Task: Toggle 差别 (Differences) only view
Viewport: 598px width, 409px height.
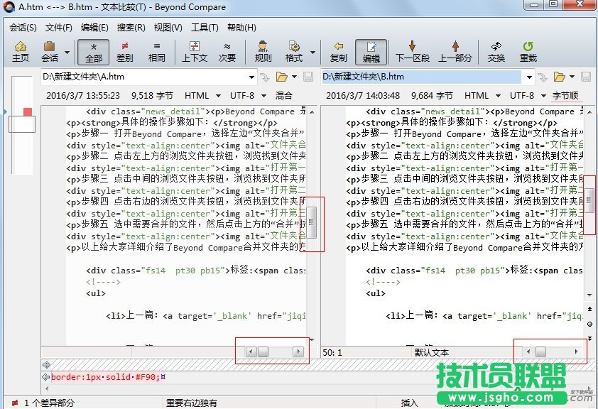Action: [125, 51]
